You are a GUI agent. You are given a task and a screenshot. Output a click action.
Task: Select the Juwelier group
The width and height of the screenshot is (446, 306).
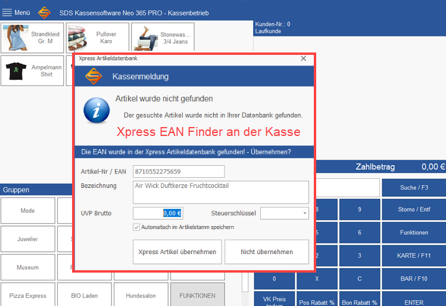27,239
